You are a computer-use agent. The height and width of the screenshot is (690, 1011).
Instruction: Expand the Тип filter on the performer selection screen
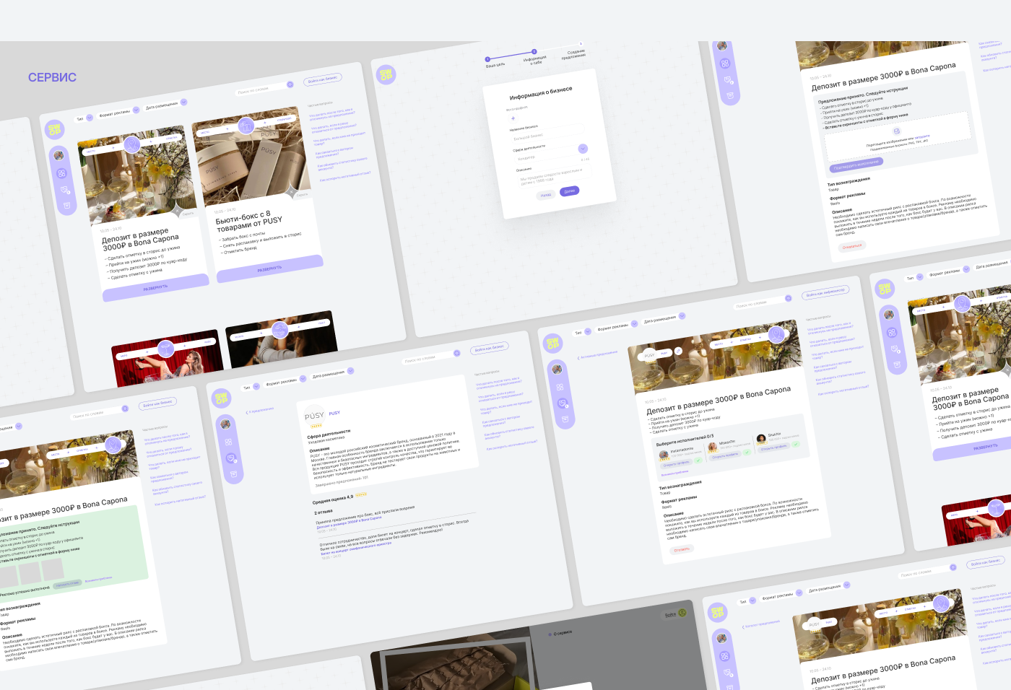[588, 331]
